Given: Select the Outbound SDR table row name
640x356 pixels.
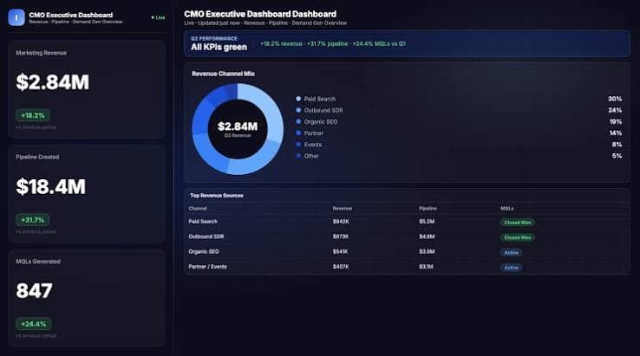Looking at the screenshot, I should tap(206, 236).
